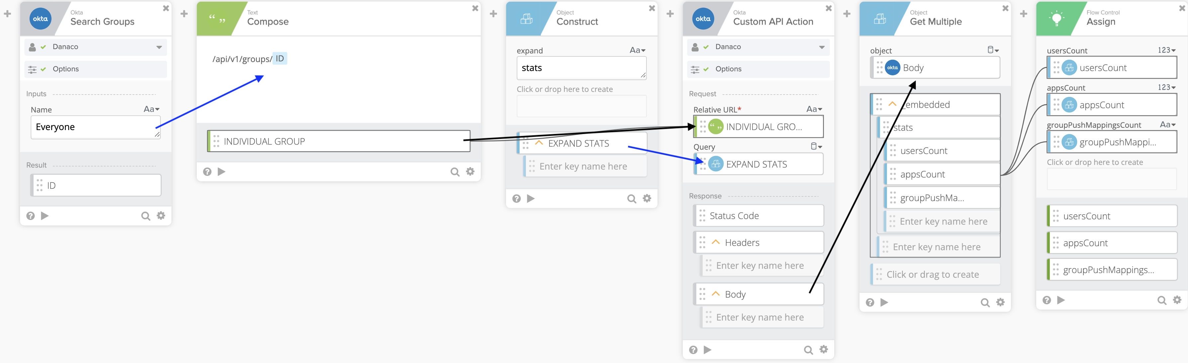Open Options on the Custom API Action card
Image resolution: width=1188 pixels, height=363 pixels.
pos(758,69)
